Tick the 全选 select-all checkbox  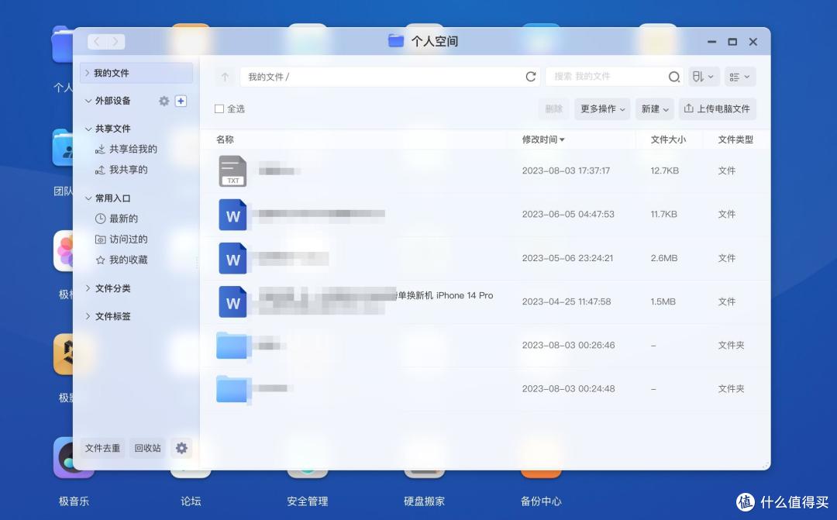tap(219, 109)
